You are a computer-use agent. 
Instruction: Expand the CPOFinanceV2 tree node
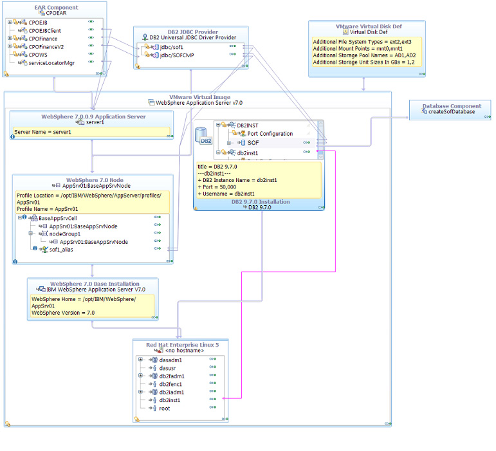(10, 46)
